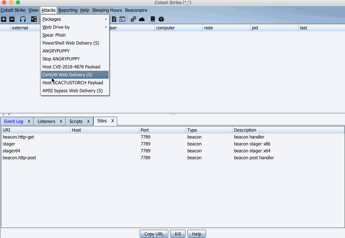Collapse bottom pane with down arrow
This screenshot has height=238, width=345.
pos(9,114)
